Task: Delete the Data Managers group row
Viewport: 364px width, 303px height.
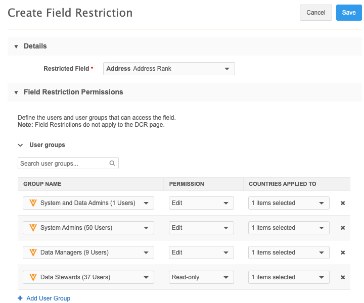Action: pos(342,252)
